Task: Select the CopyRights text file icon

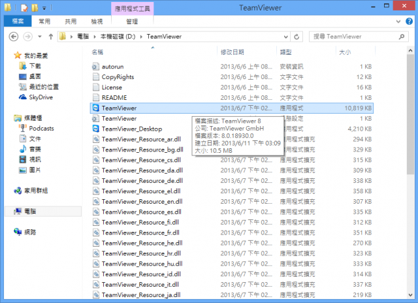Action: (x=95, y=77)
